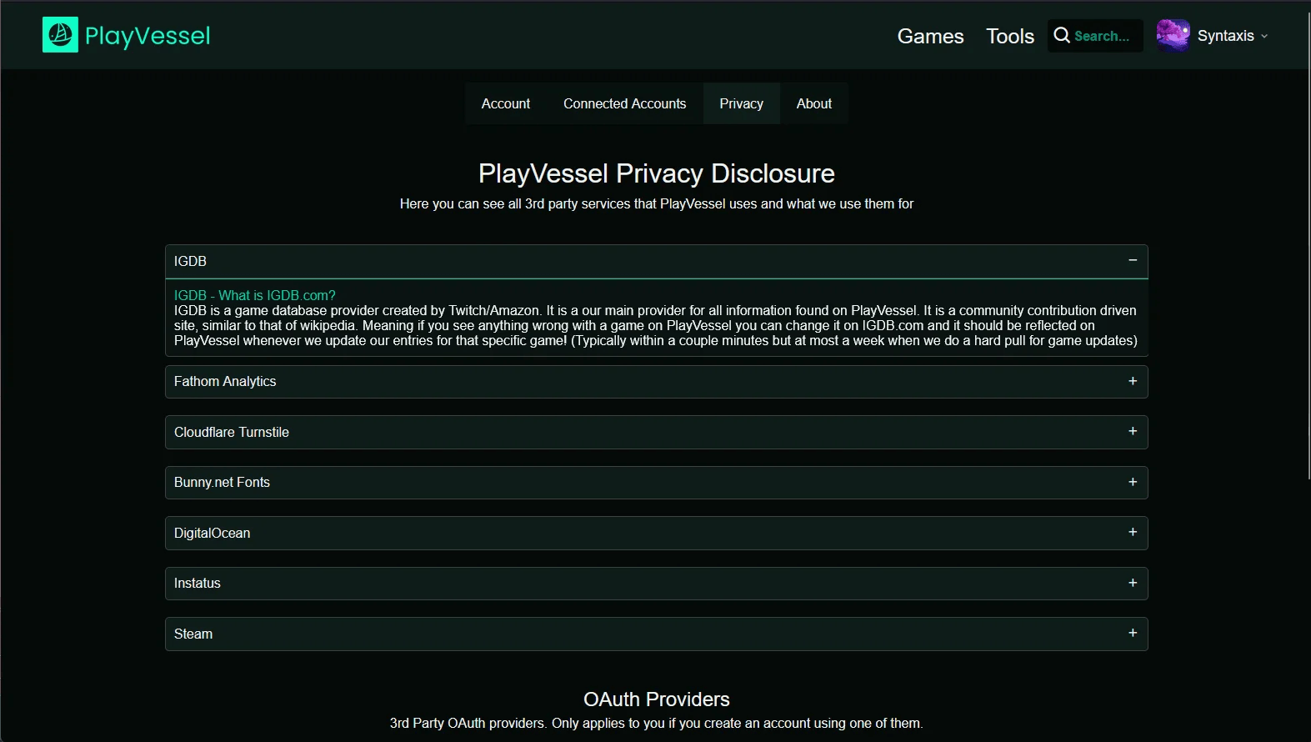Expand the Steam accordion row

[657, 634]
